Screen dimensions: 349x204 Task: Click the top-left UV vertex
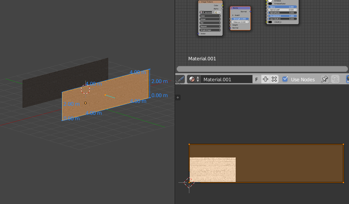click(189, 144)
